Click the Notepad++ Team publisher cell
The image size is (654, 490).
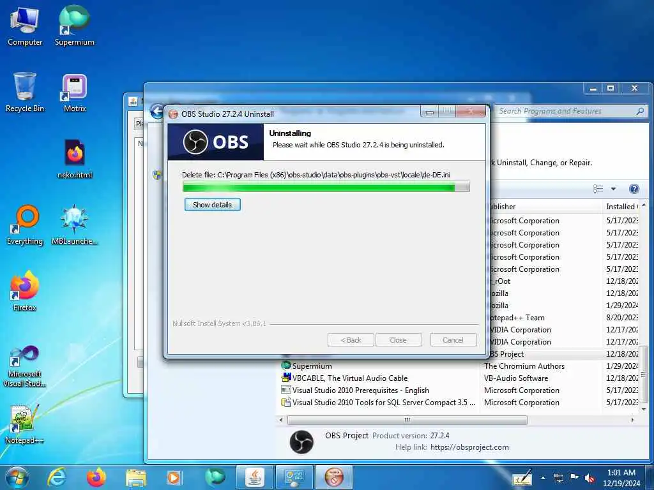(x=517, y=318)
